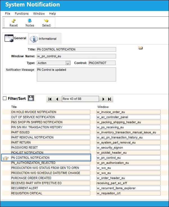169x207 pixels.
Task: Click the Select toolbar icon
Action: pos(46,21)
